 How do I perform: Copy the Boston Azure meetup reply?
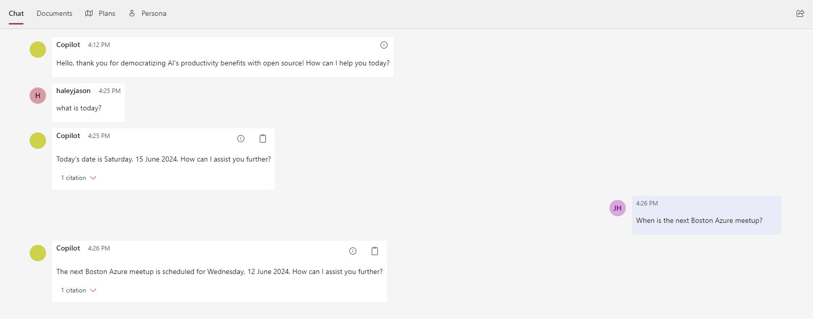375,251
